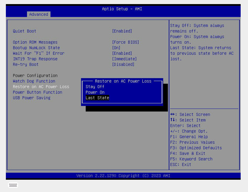The height and width of the screenshot is (192, 248).
Task: Open Wait For F1 If Error value
Action: point(122,53)
